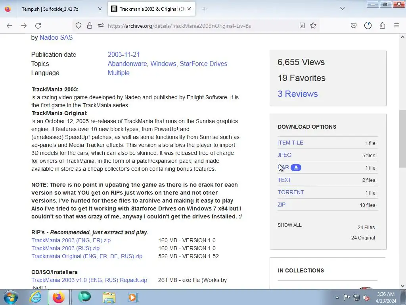Select Trackmania 2003 & Original tab

pyautogui.click(x=152, y=9)
